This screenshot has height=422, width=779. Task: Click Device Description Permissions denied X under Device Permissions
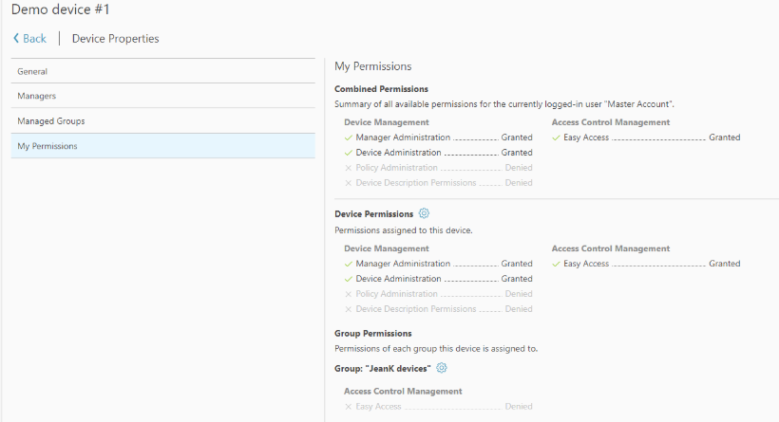[349, 309]
